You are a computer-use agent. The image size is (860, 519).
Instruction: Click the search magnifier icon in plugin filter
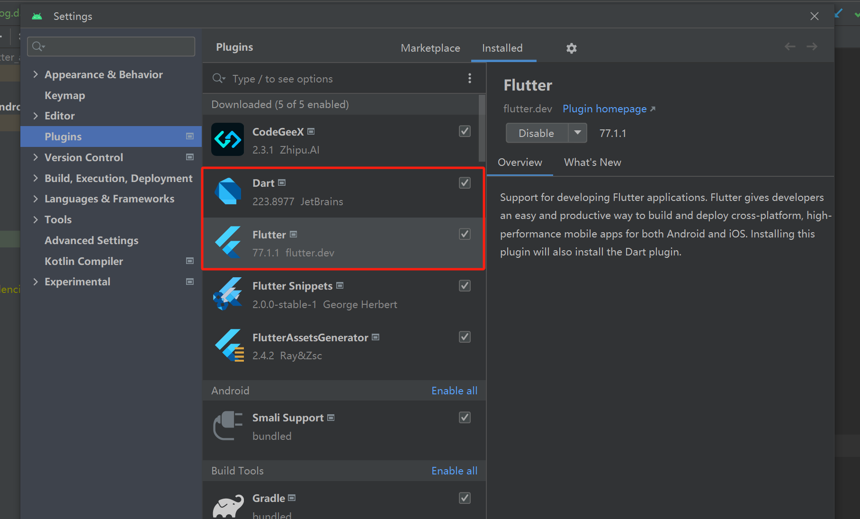218,78
